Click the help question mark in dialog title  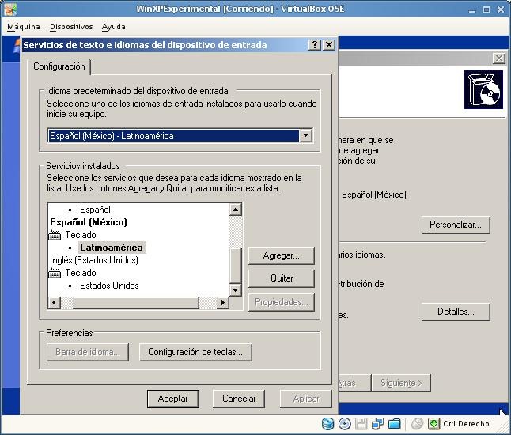(x=315, y=44)
